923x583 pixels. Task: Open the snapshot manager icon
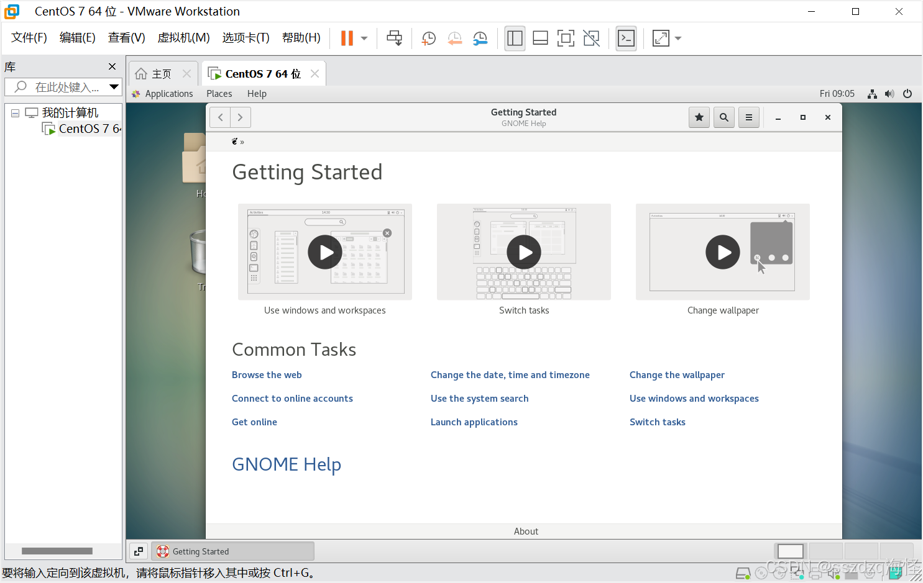tap(480, 38)
